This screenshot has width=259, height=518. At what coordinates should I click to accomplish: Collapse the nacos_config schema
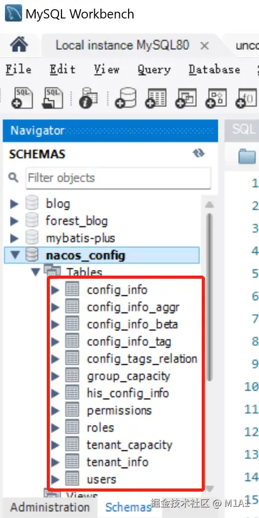pos(15,255)
